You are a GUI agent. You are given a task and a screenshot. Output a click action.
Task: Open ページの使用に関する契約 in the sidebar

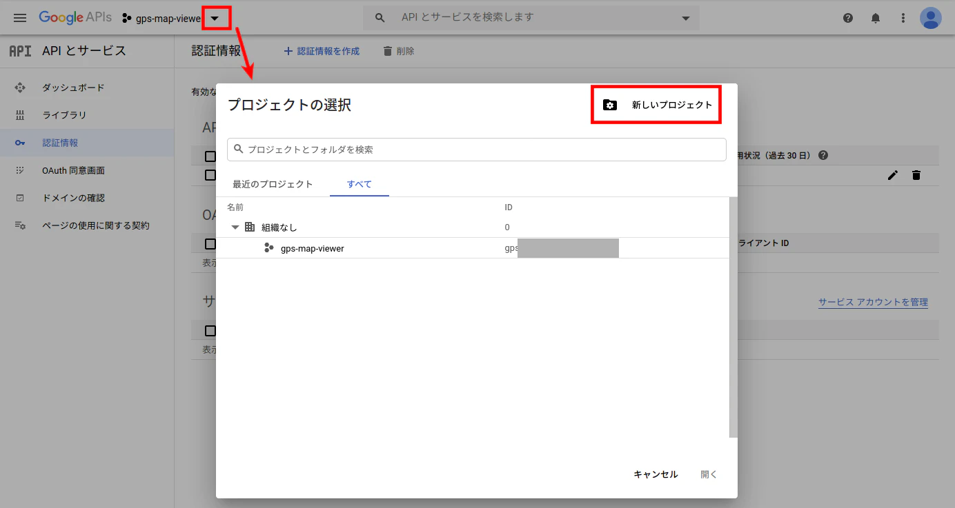point(87,225)
